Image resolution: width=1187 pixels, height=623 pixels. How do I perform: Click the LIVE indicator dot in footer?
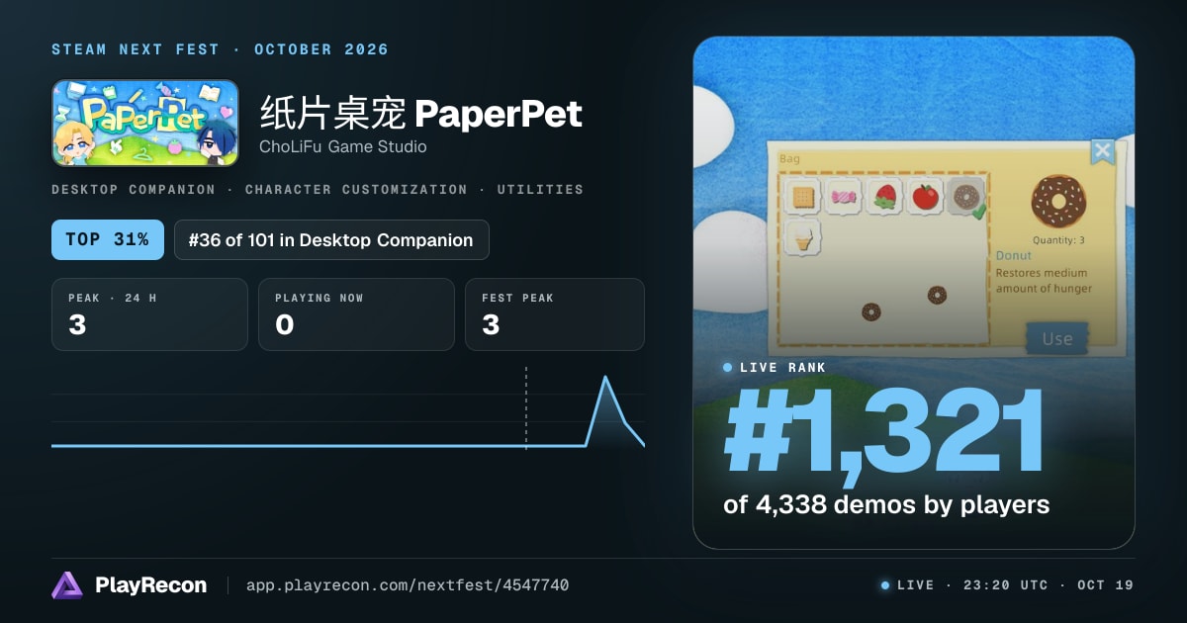[x=885, y=585]
